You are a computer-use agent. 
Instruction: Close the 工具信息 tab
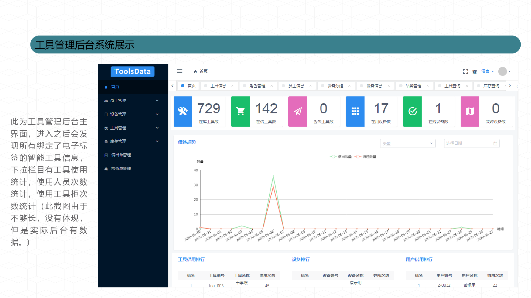[232, 86]
